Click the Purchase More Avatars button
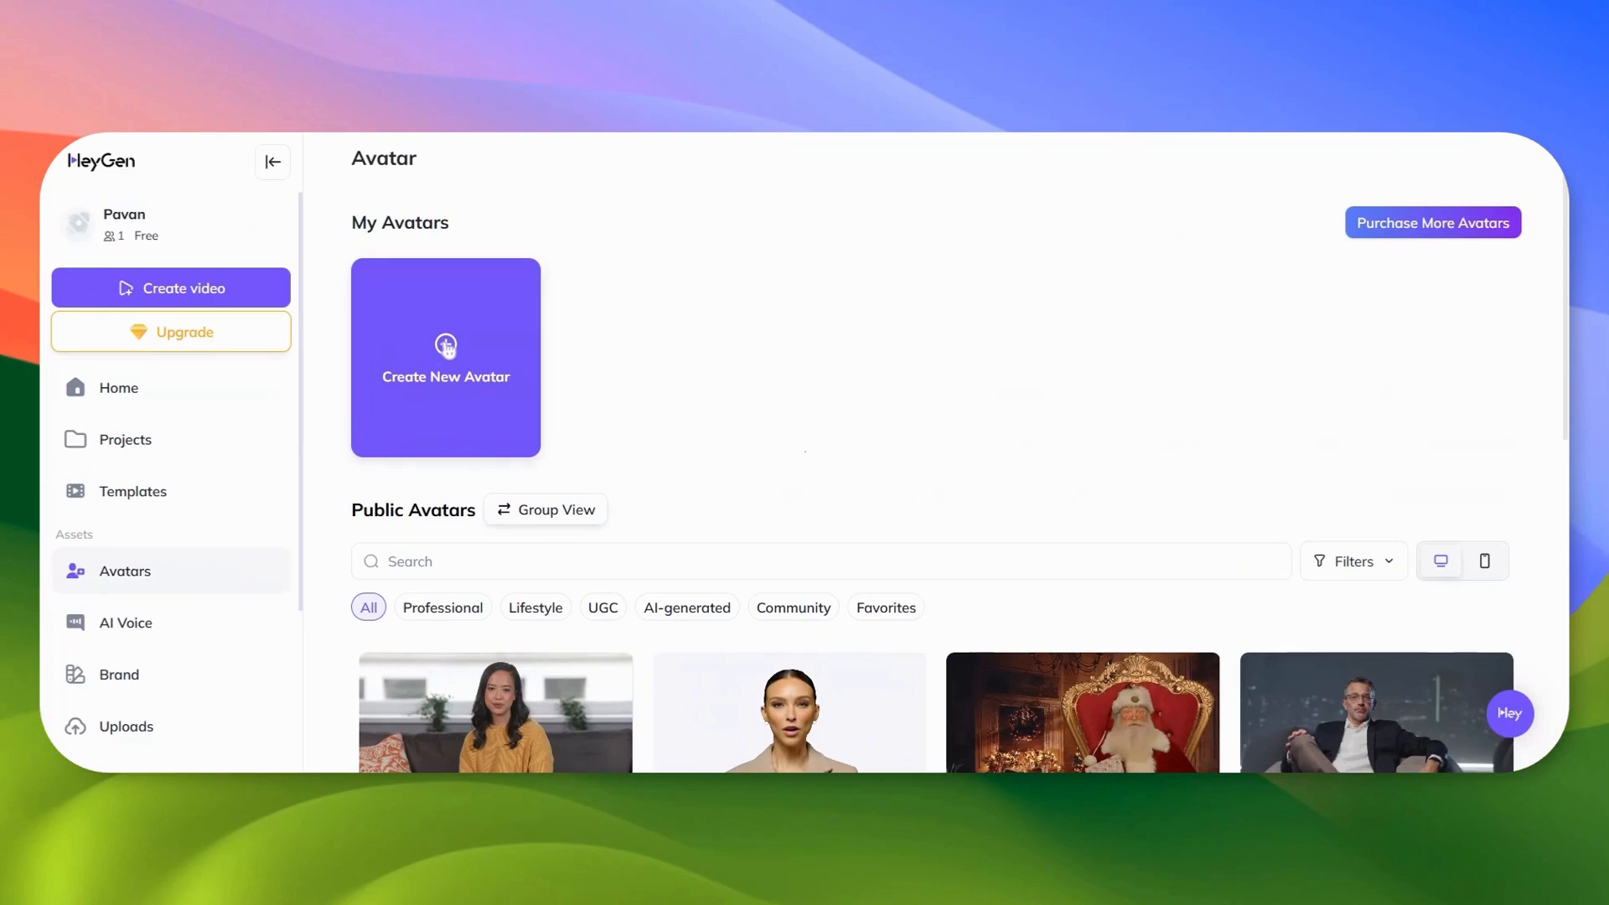 pos(1432,222)
